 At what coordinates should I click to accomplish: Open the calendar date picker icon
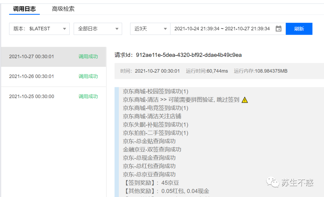(x=278, y=29)
